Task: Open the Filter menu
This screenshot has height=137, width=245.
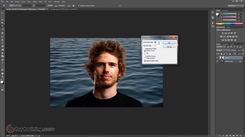Action: pos(41,2)
